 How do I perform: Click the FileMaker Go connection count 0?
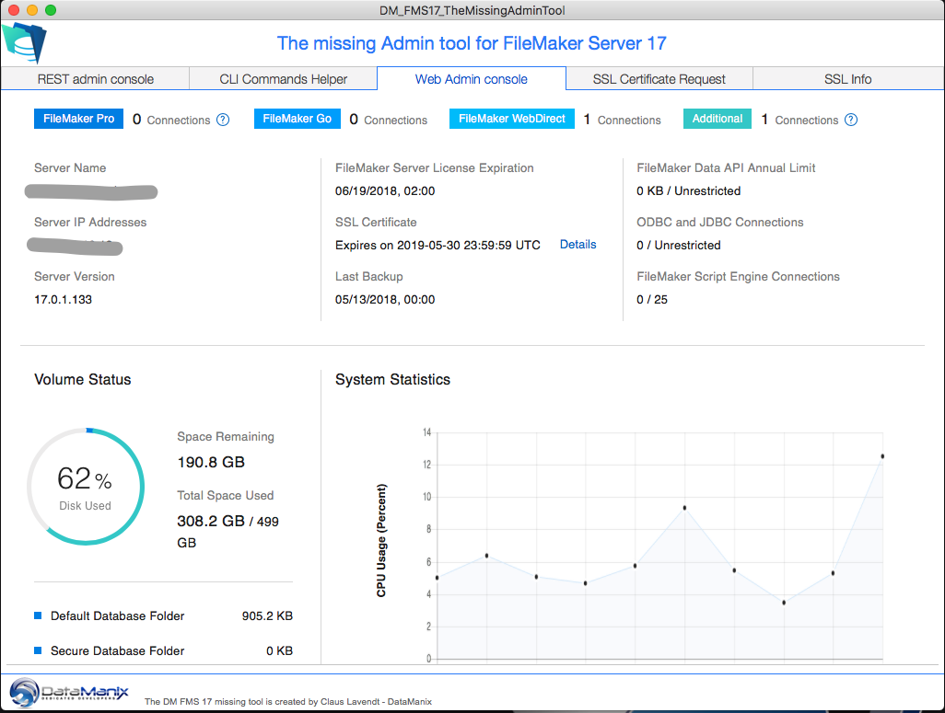(x=354, y=120)
